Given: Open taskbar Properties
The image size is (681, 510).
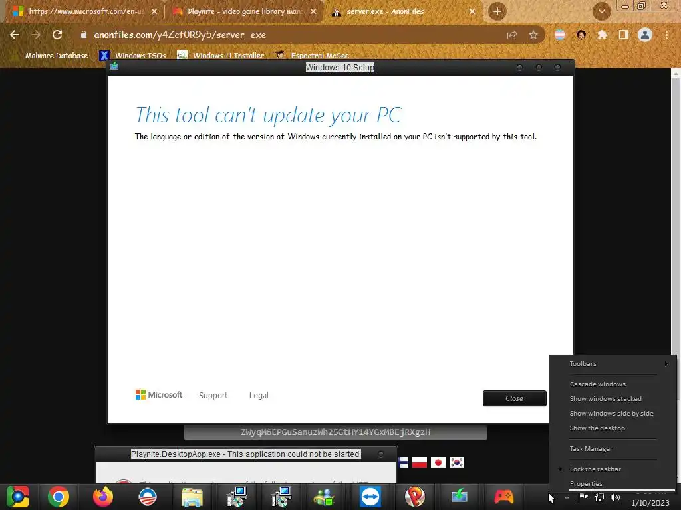Looking at the screenshot, I should click(613, 483).
